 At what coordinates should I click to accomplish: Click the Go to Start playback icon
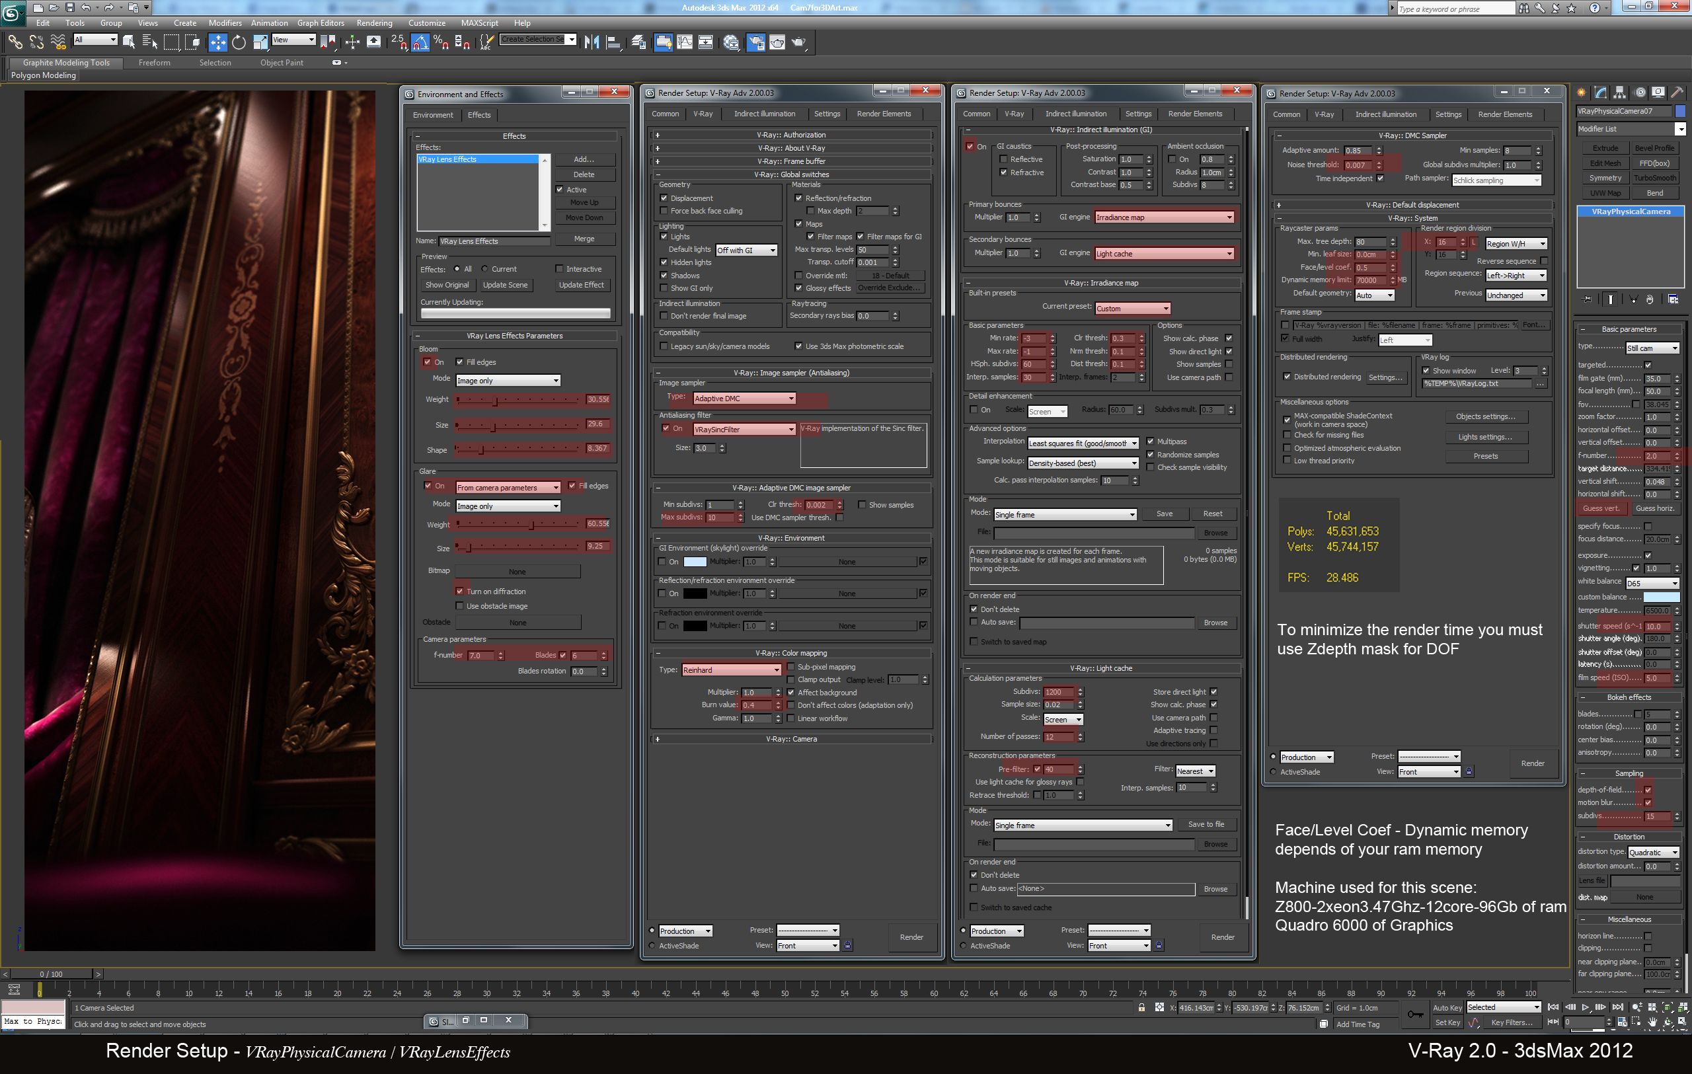[x=1554, y=1007]
